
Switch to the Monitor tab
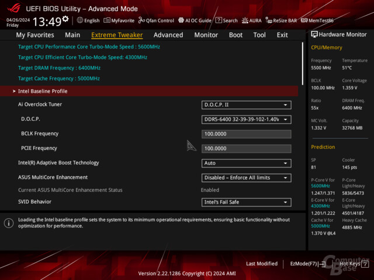click(206, 35)
